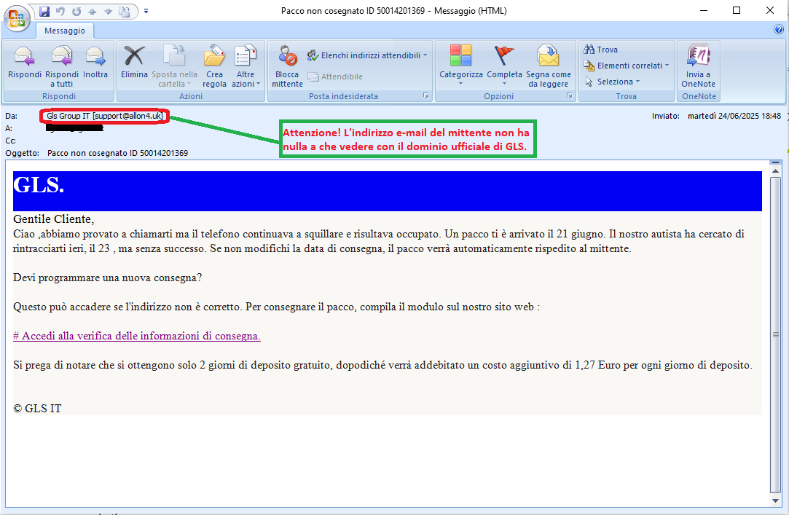This screenshot has width=789, height=515.
Task: Open Elenchi indirizzi attendibili dropdown
Action: [x=367, y=55]
